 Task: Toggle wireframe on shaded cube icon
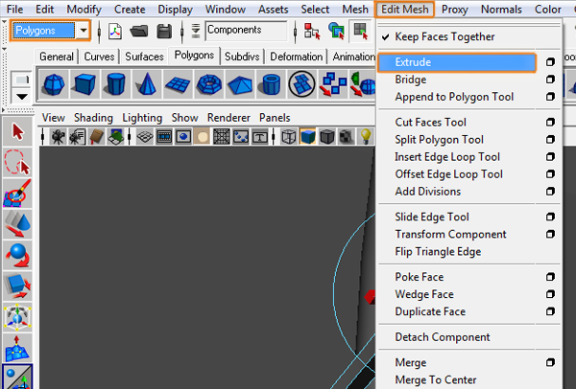(x=327, y=137)
